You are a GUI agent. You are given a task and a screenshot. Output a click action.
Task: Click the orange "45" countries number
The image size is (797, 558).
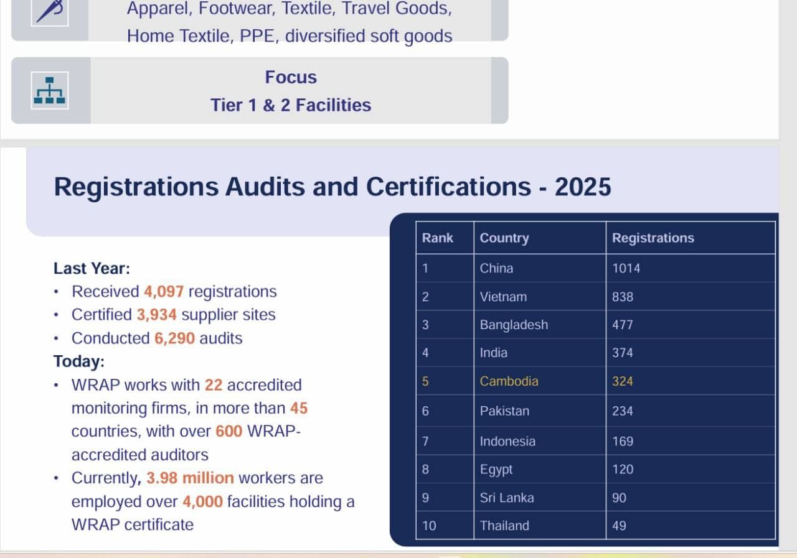(299, 409)
